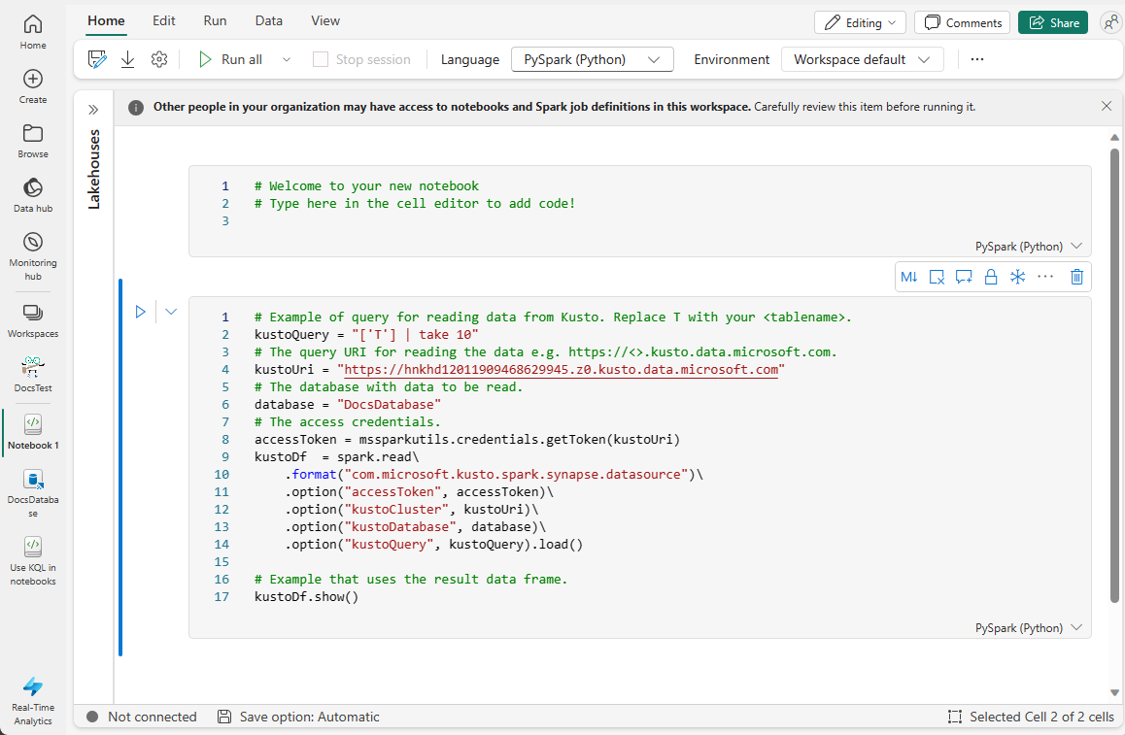This screenshot has height=735, width=1125.
Task: Click the kustoQuery take 10 line
Action: (366, 335)
